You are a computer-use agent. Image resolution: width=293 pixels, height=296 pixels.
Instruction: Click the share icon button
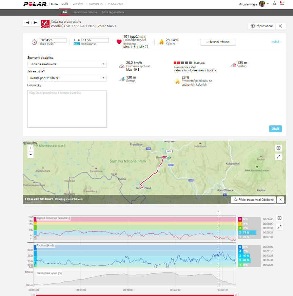[x=281, y=26]
